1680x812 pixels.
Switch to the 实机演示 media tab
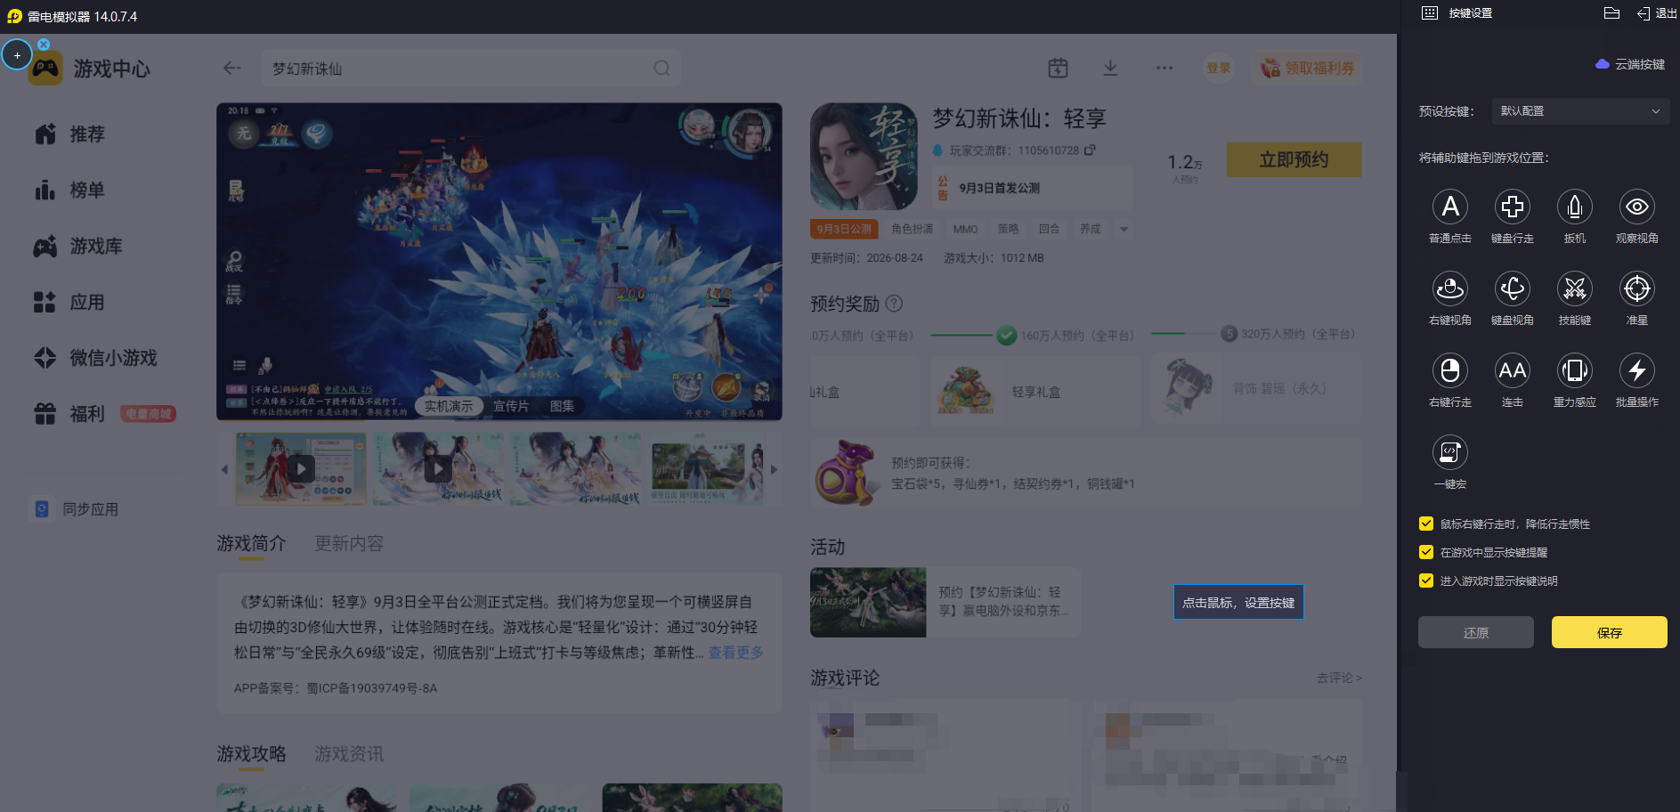pos(449,406)
